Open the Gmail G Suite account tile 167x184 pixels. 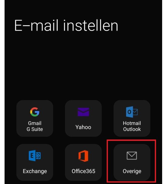(x=35, y=118)
